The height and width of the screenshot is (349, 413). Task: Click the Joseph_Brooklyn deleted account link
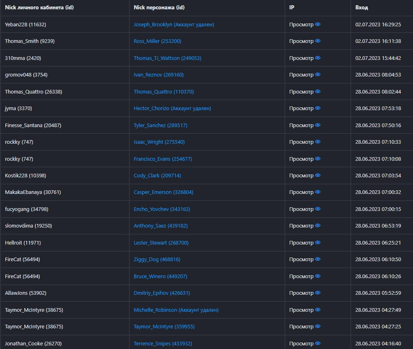174,24
